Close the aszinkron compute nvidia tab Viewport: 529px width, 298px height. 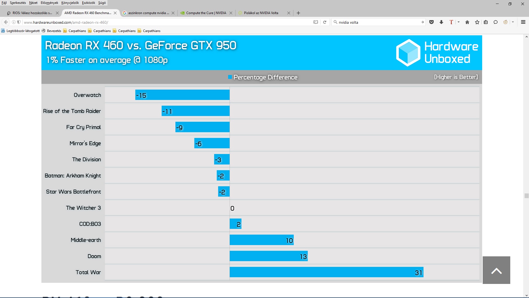[173, 13]
